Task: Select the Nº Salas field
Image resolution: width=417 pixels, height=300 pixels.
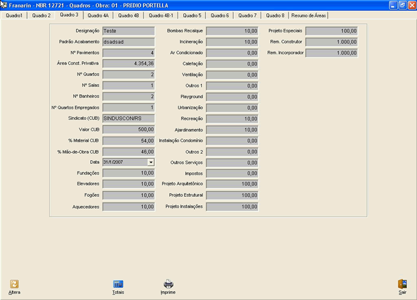Action: (129, 85)
